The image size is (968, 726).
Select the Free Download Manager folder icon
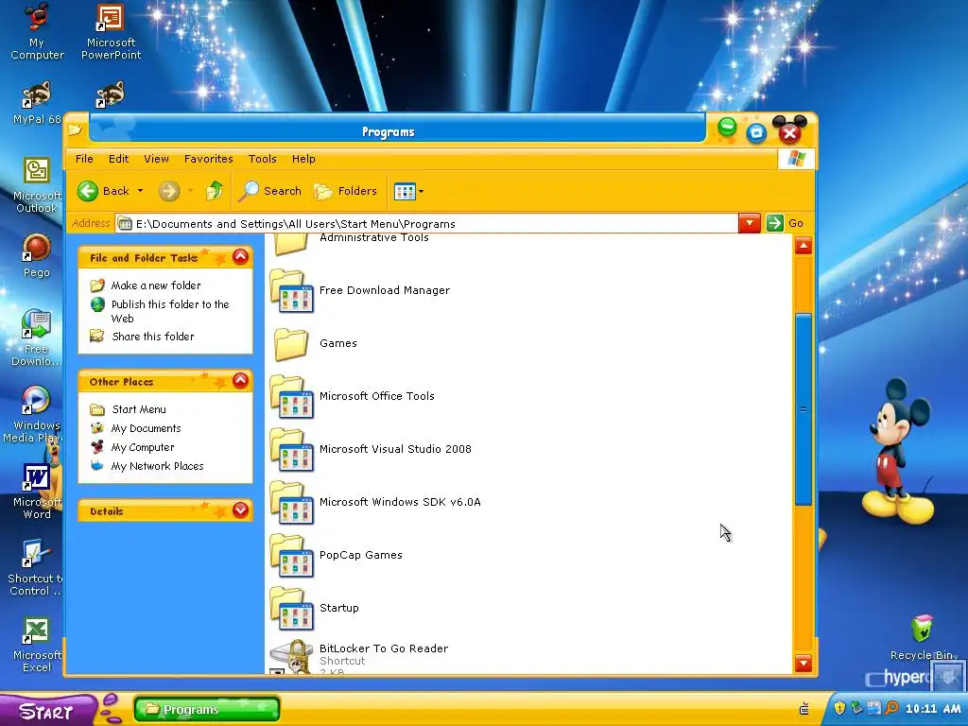291,291
